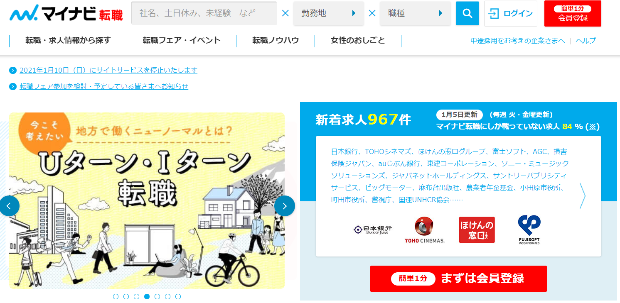
Task: Click the keyword search input field
Action: click(204, 13)
